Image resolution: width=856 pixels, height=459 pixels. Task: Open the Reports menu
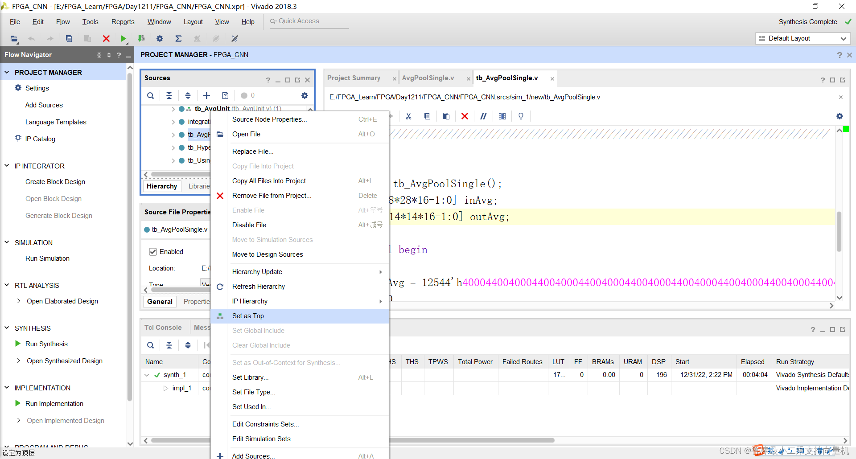pos(123,22)
